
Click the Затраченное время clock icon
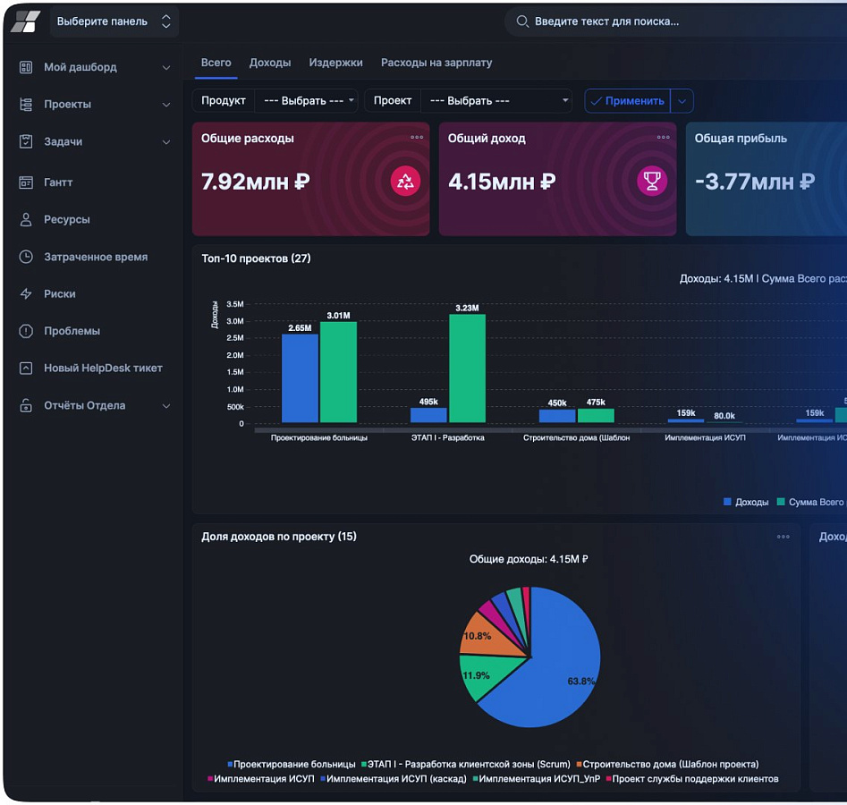pos(25,257)
